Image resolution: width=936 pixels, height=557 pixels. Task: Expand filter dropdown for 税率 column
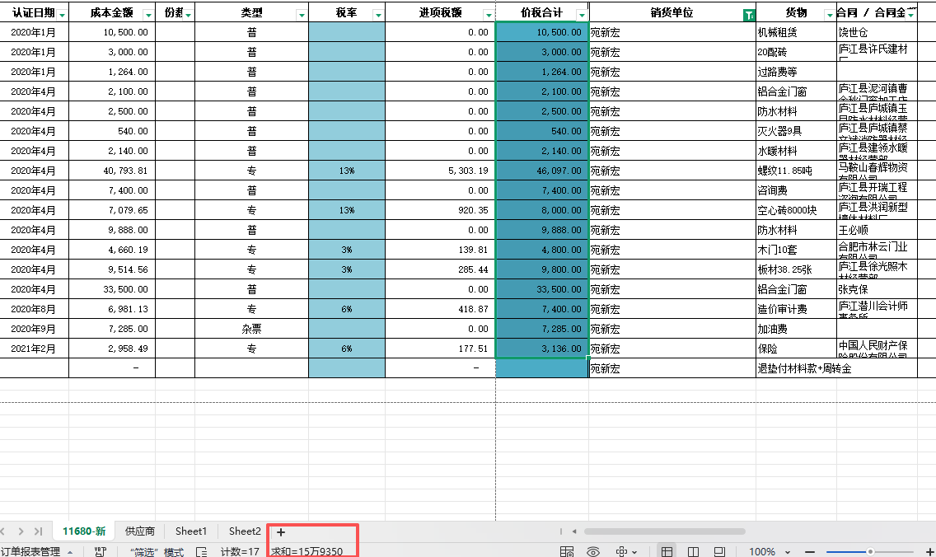tap(378, 15)
